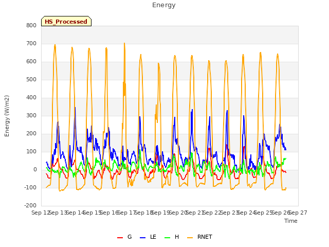
Task: Click the Energy (W/m2) y-axis label
Action: pos(7,116)
